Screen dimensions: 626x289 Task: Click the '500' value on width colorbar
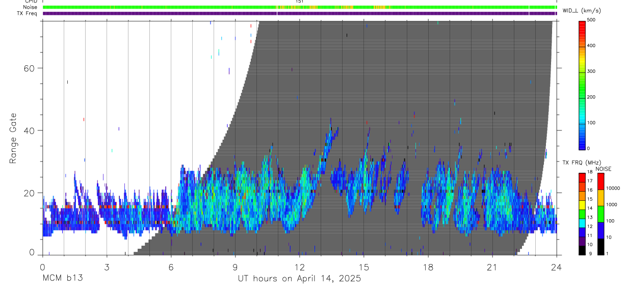pos(591,20)
